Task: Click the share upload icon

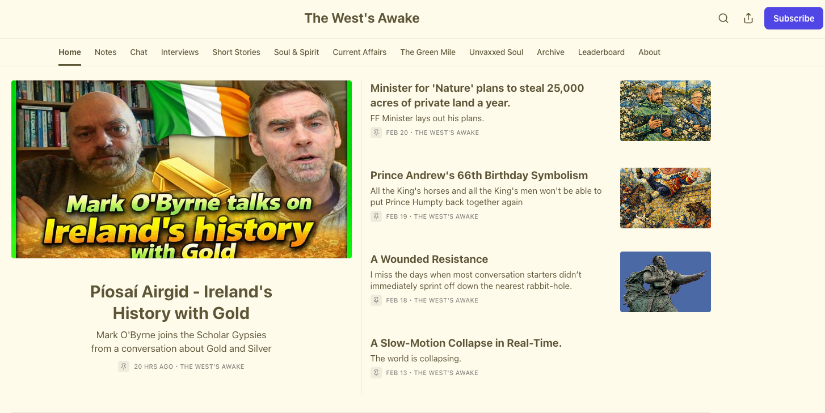Action: coord(748,18)
